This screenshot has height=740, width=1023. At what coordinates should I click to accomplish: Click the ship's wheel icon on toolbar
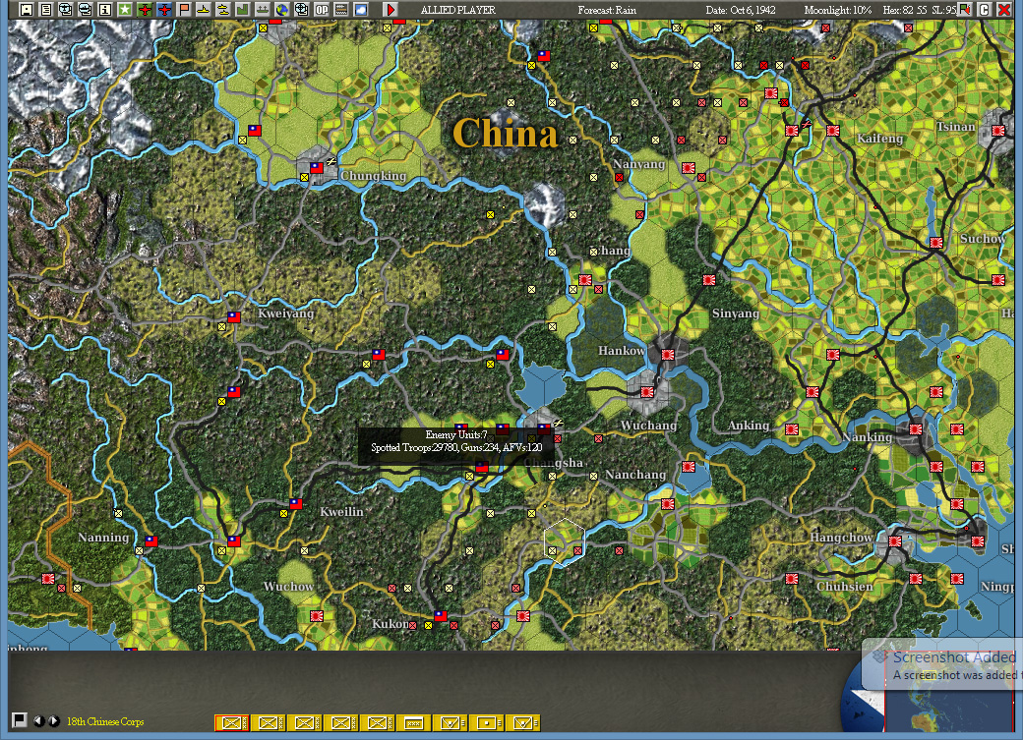pos(303,11)
